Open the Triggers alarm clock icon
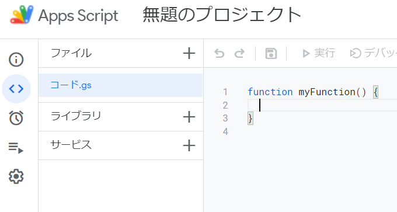The width and height of the screenshot is (397, 212). tap(16, 118)
